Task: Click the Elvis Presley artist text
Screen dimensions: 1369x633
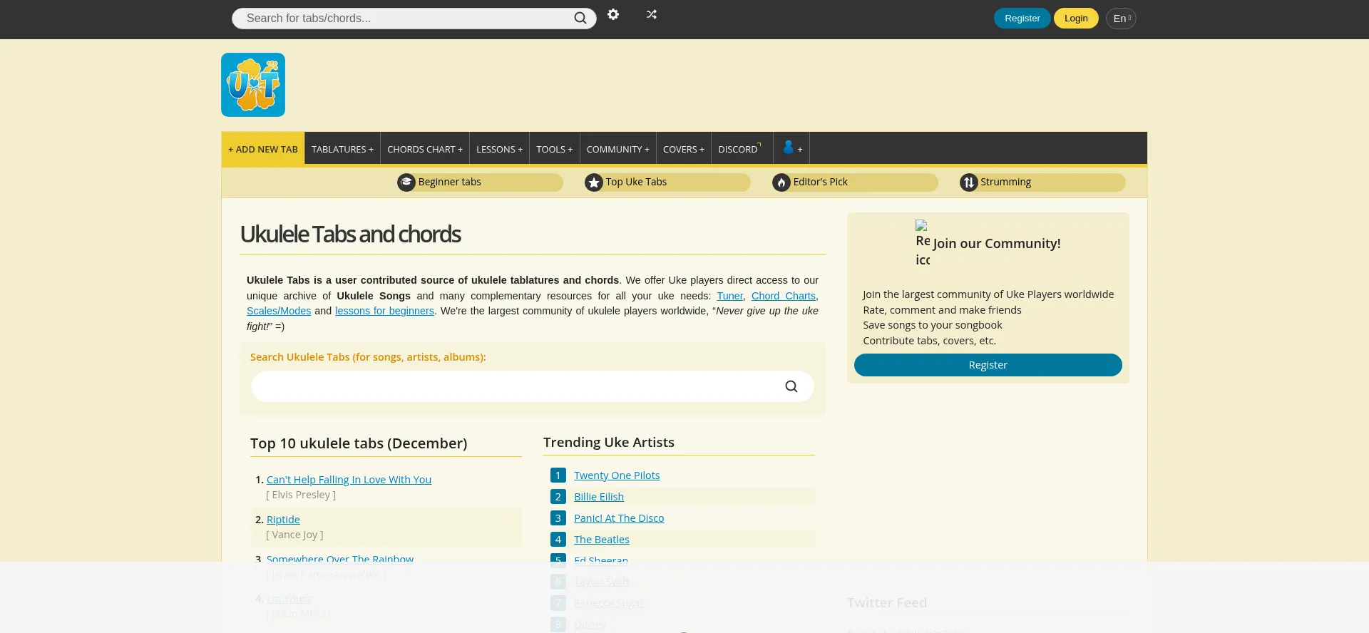Action: pos(301,495)
